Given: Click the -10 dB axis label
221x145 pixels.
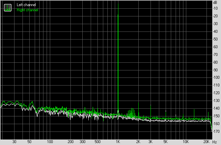Looking at the screenshot, I should click(x=216, y=8).
